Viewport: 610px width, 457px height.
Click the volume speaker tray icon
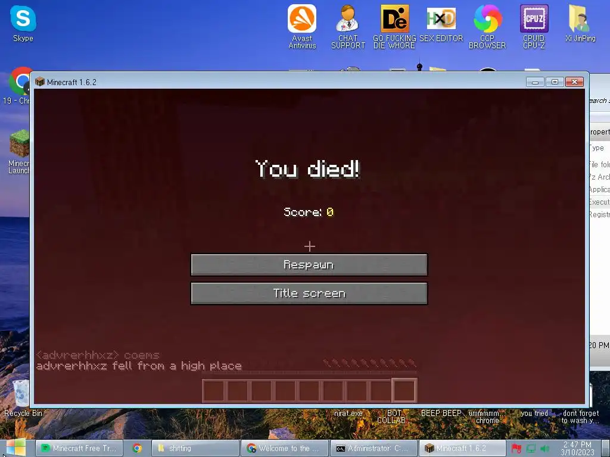coord(544,449)
